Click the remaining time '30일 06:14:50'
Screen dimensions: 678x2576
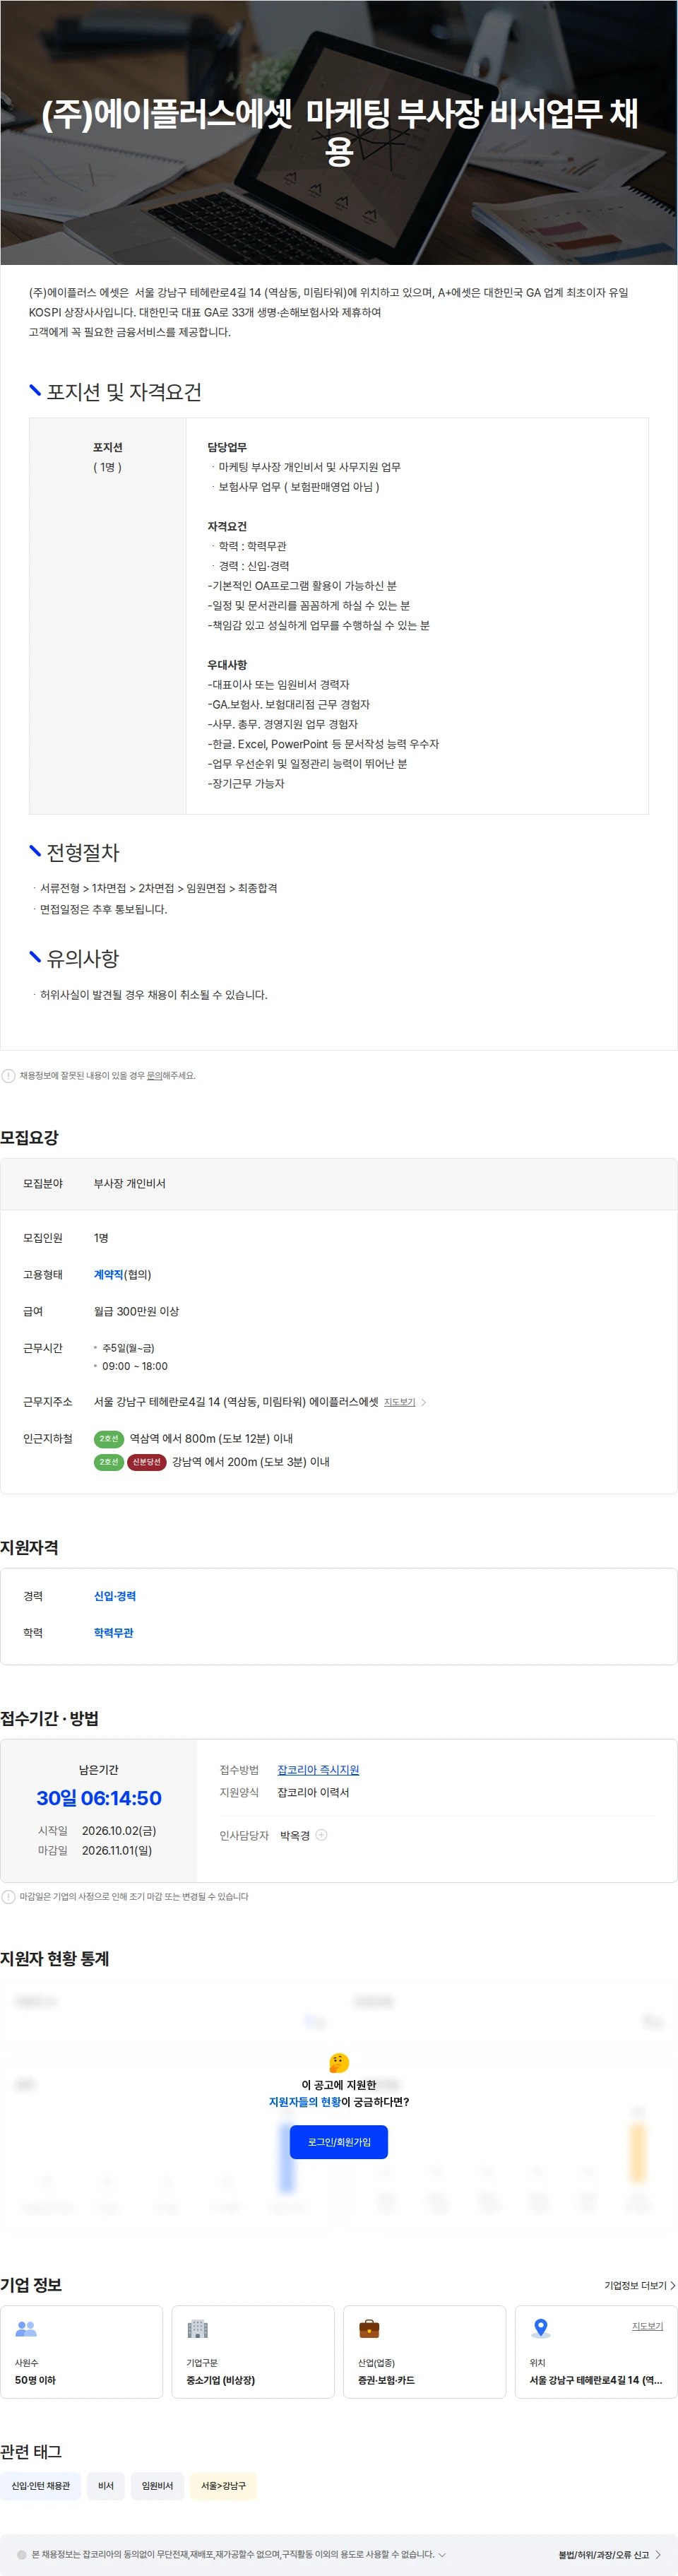99,1799
